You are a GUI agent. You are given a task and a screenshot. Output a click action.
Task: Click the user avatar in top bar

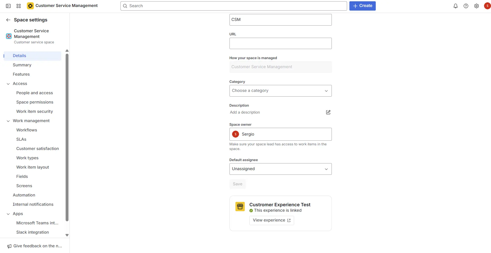pyautogui.click(x=487, y=6)
